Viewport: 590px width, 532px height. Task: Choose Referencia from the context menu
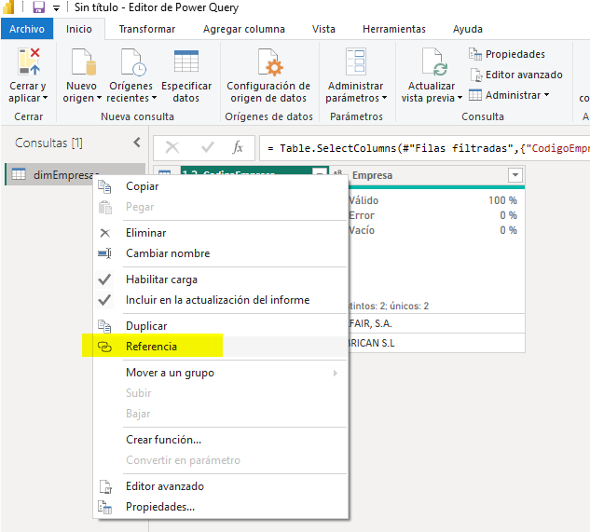click(151, 347)
